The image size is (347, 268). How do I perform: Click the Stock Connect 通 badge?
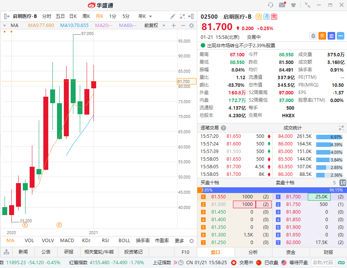266,17
